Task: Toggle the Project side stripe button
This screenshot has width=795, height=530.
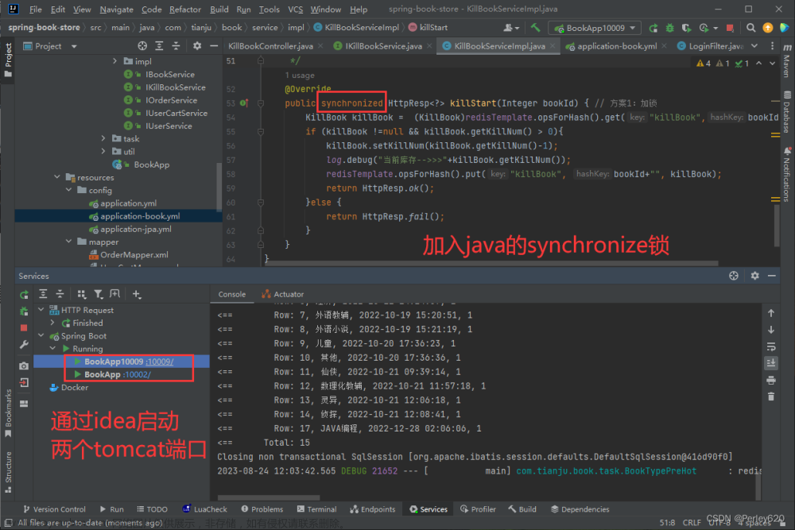Action: tap(8, 60)
